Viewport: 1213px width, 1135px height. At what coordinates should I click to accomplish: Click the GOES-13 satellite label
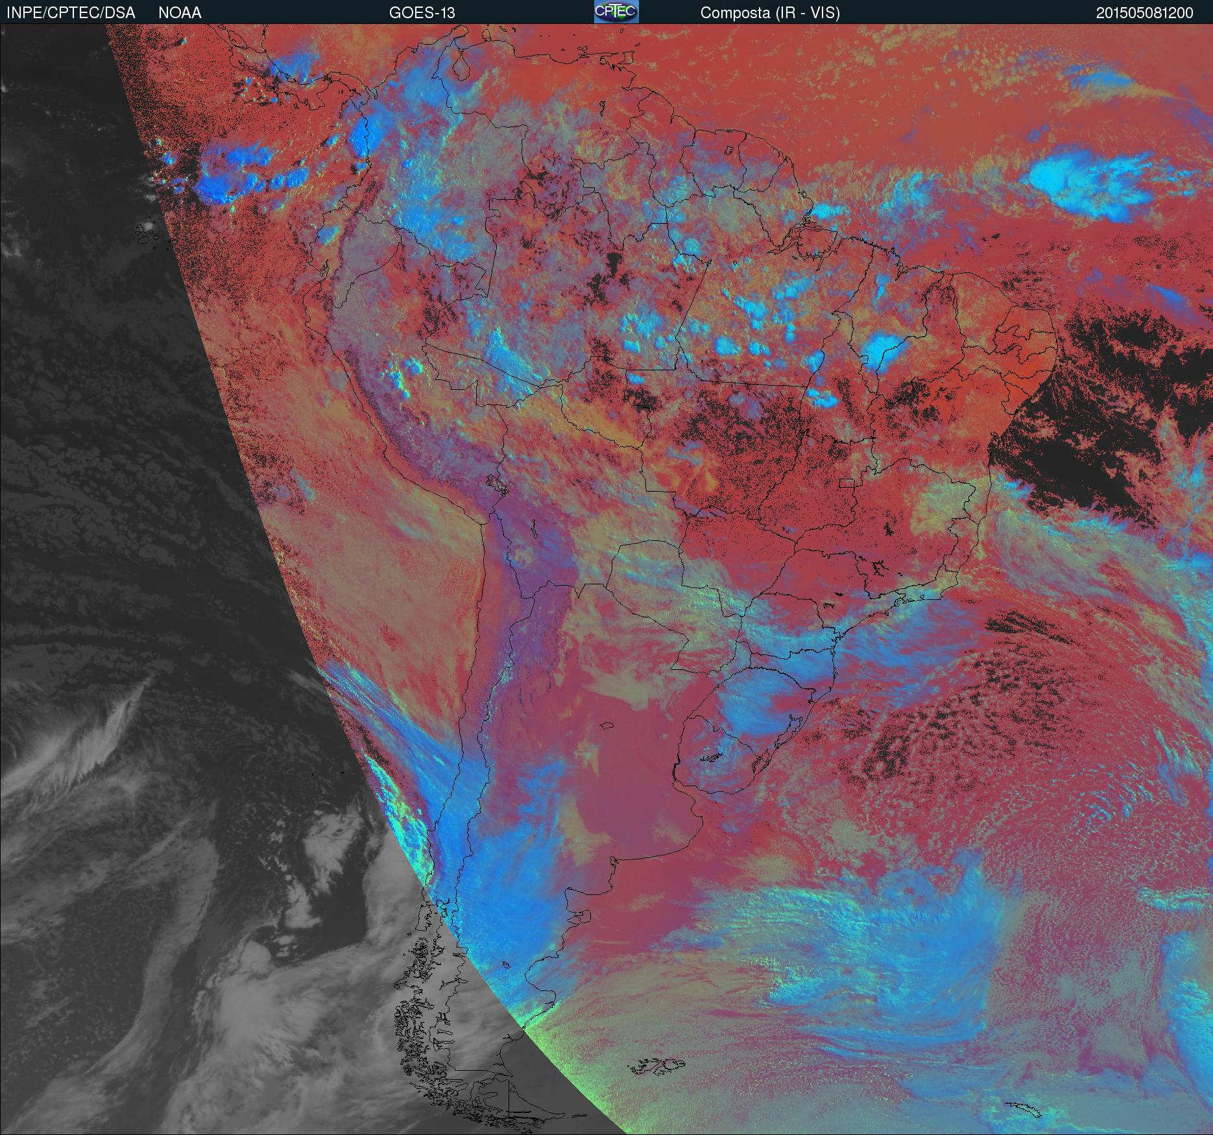[422, 13]
